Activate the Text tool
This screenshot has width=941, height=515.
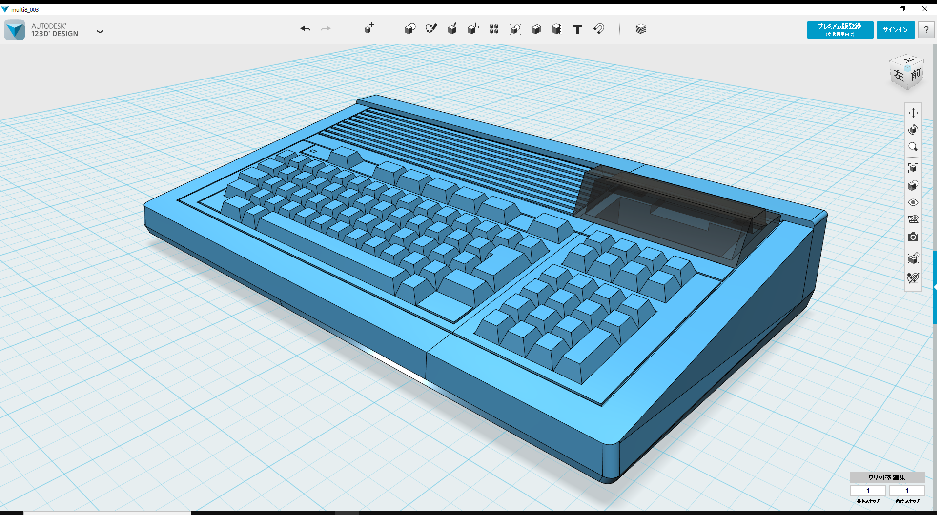pos(578,29)
